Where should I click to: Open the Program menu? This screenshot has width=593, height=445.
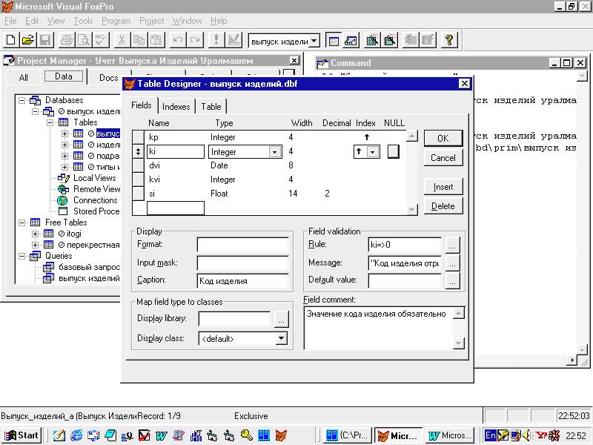(116, 21)
